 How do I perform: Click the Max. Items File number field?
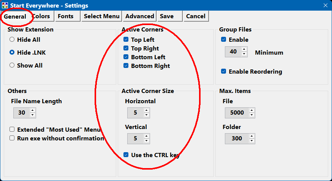click(x=237, y=113)
